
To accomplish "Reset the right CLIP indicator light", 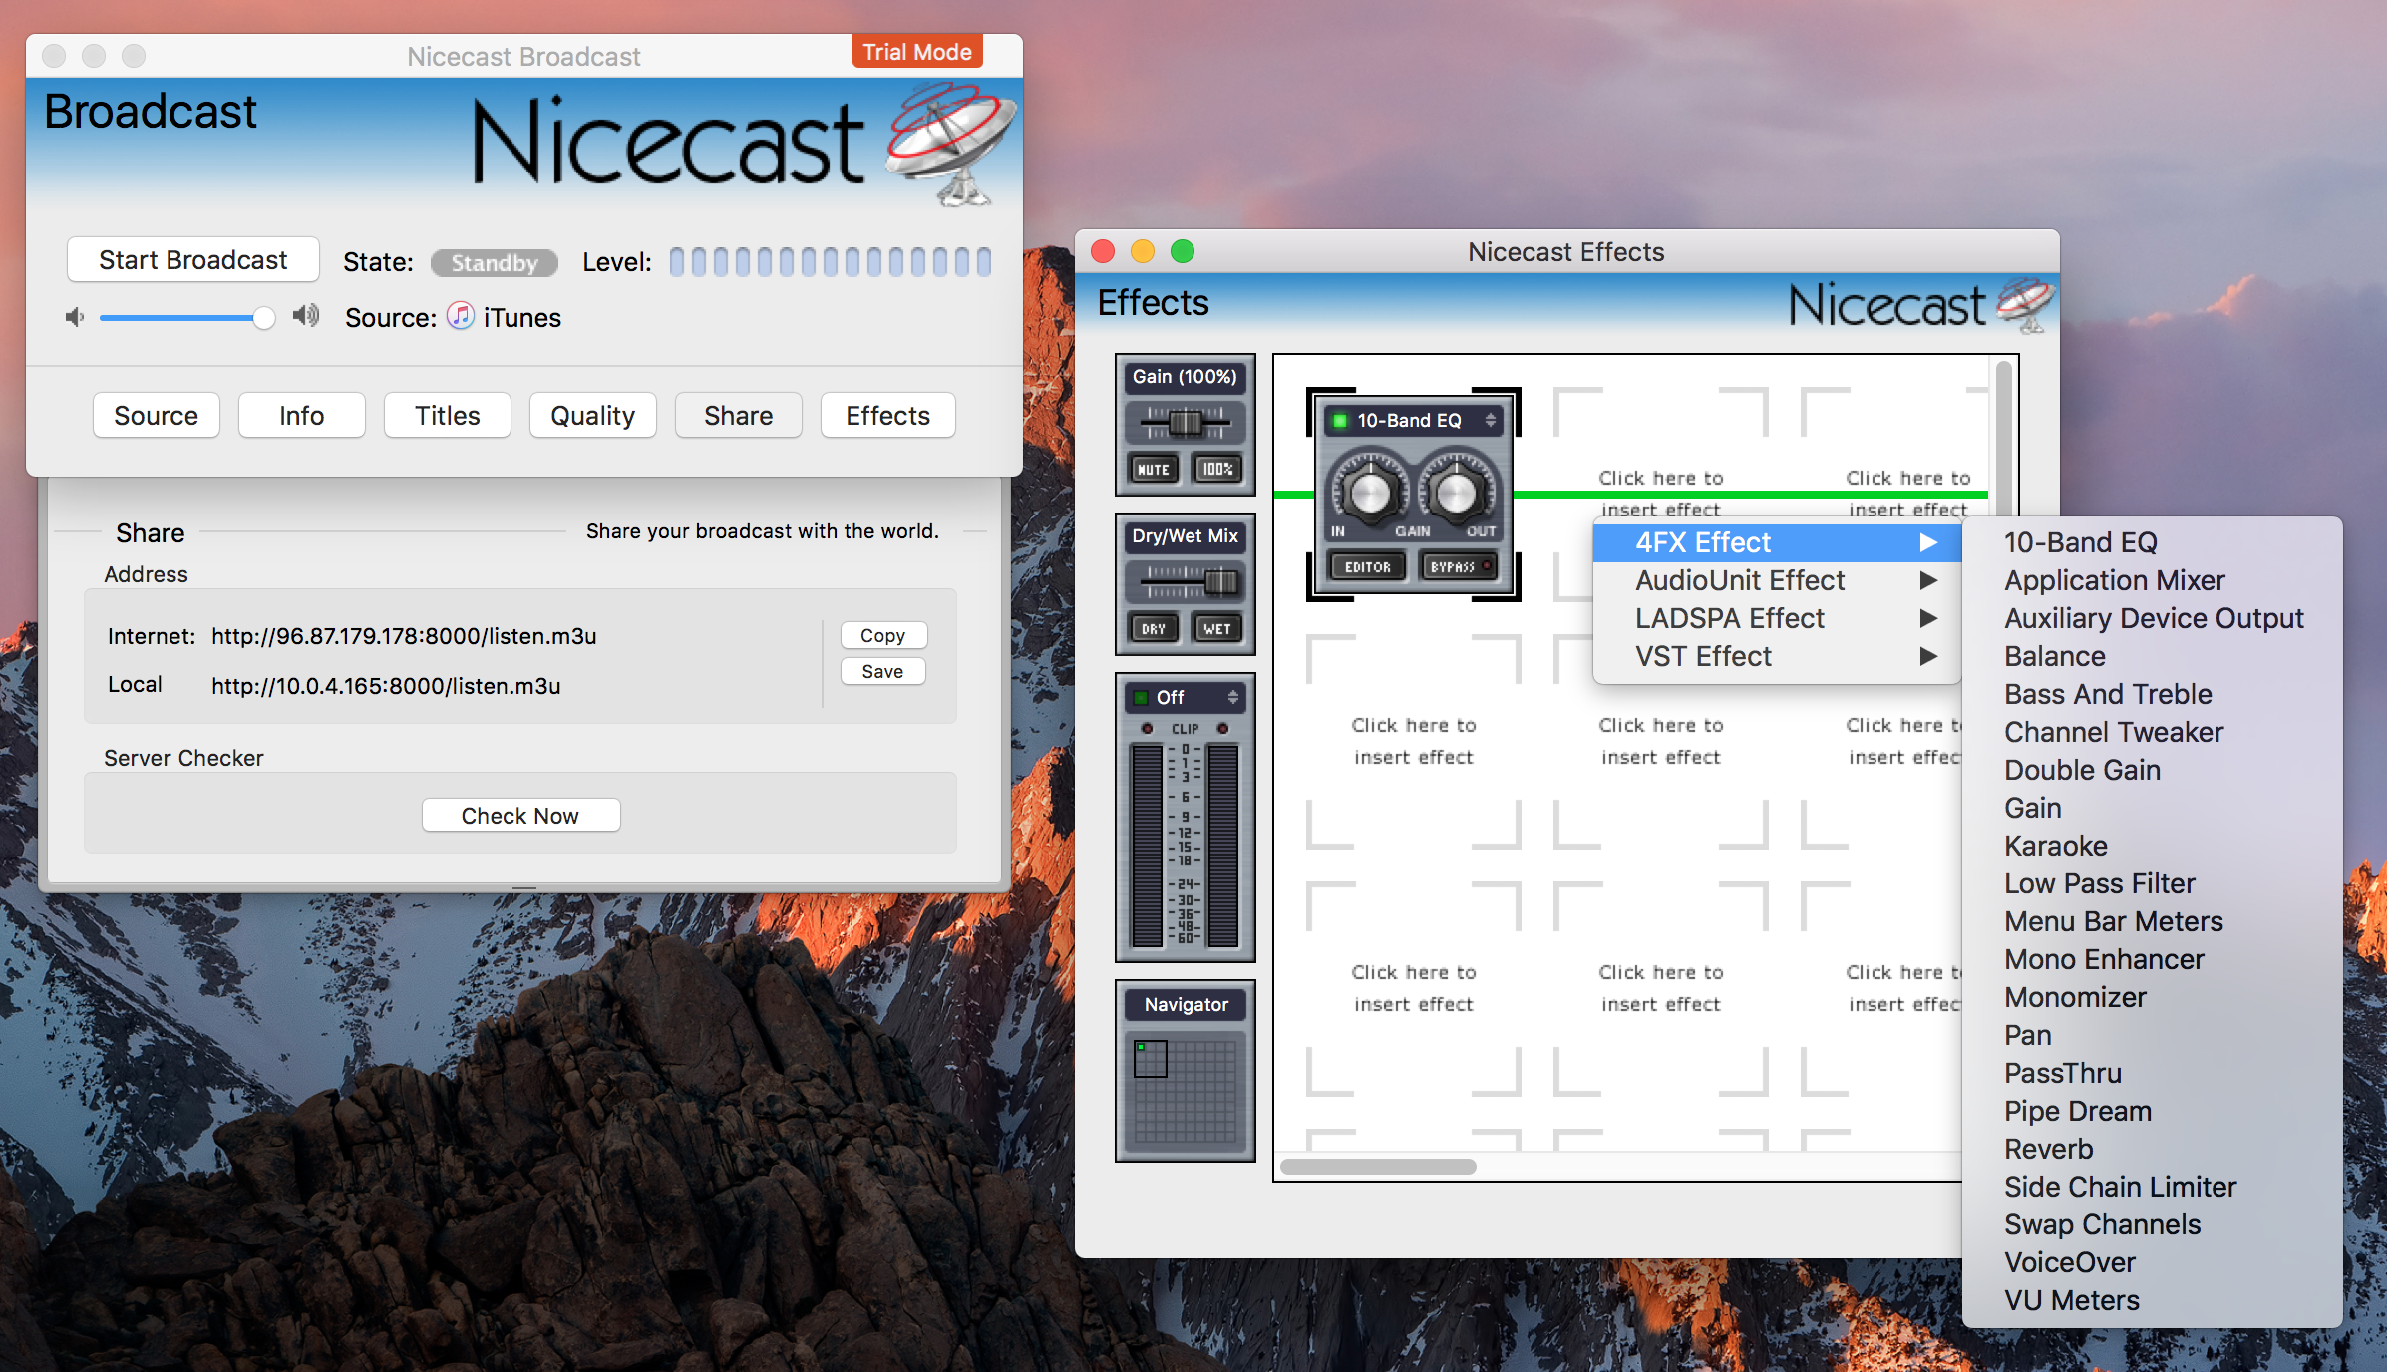I will [1223, 729].
